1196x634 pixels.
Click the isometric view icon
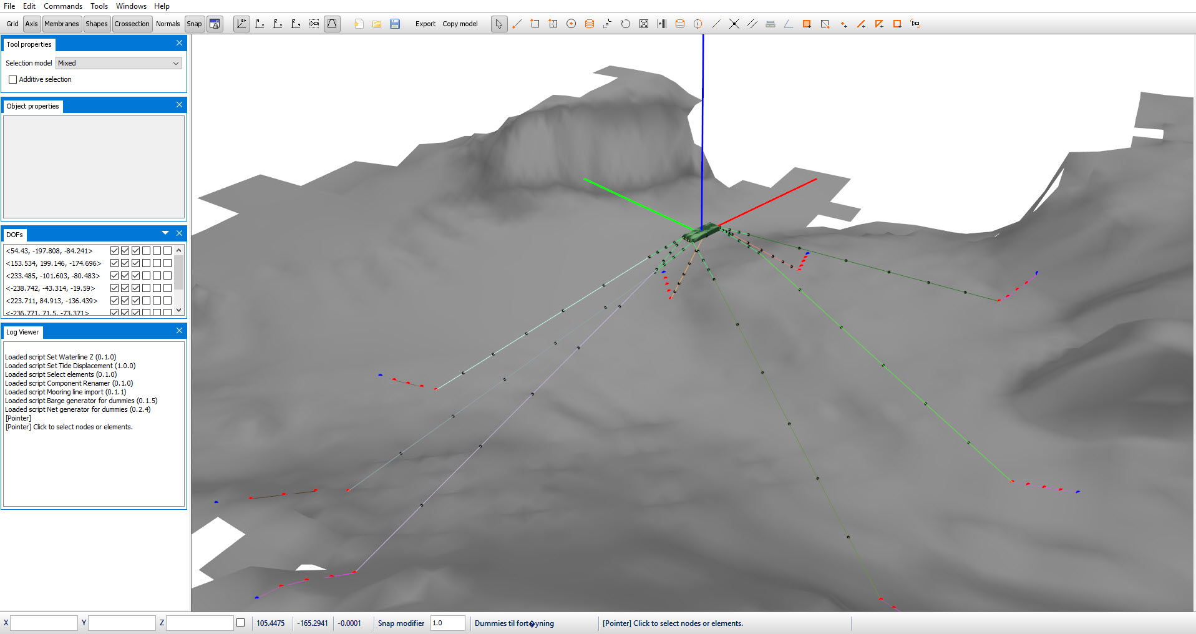click(x=241, y=24)
